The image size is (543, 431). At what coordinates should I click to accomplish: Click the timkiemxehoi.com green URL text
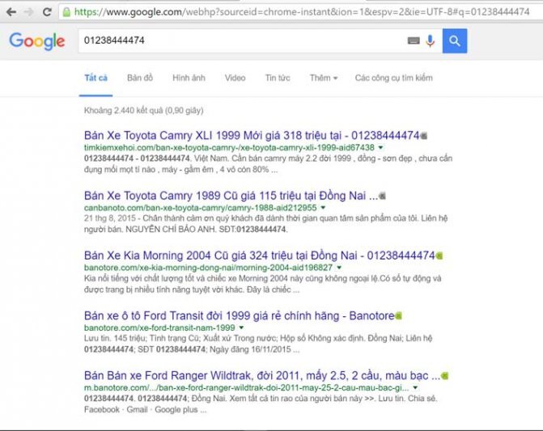tap(229, 148)
